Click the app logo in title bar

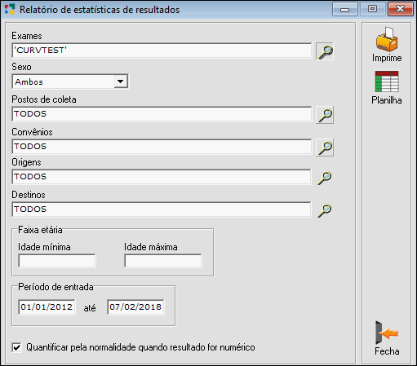(x=10, y=9)
